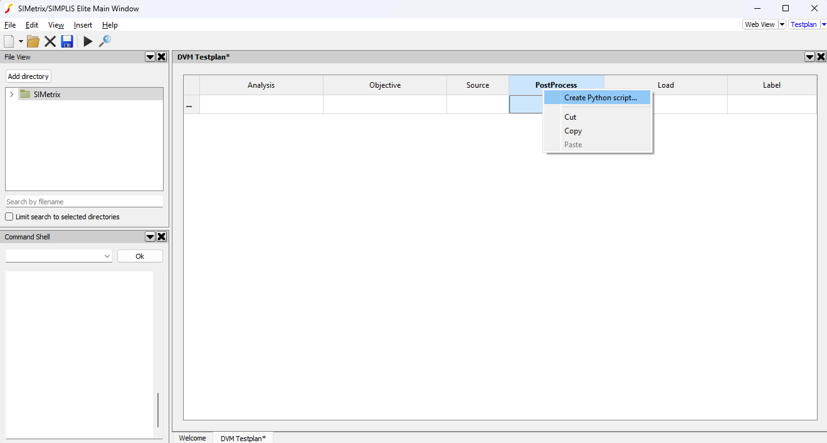Run the simulation with the play icon

pyautogui.click(x=87, y=41)
